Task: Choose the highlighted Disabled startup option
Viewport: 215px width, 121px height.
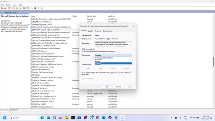Action: coord(114,64)
